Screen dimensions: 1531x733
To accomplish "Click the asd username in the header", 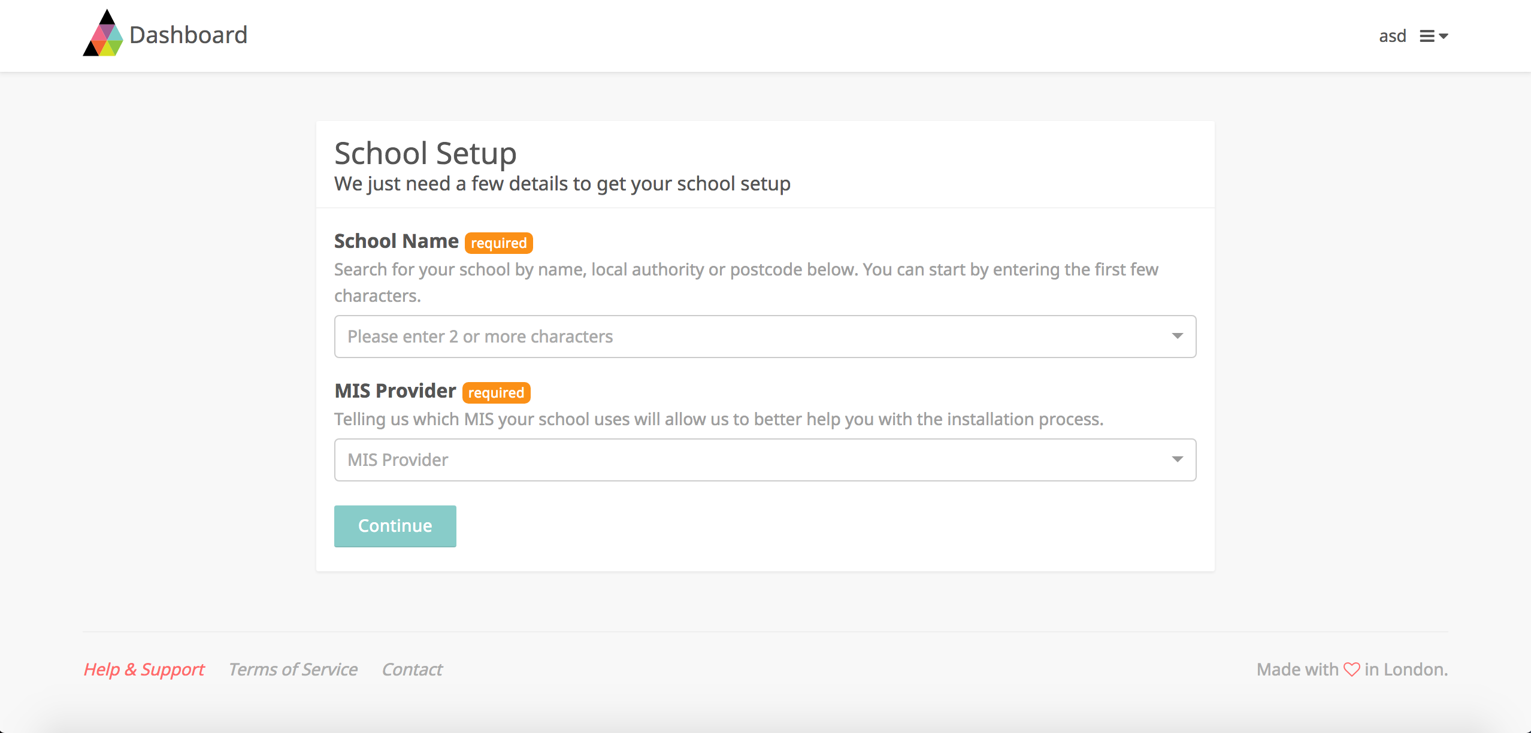I will point(1392,37).
